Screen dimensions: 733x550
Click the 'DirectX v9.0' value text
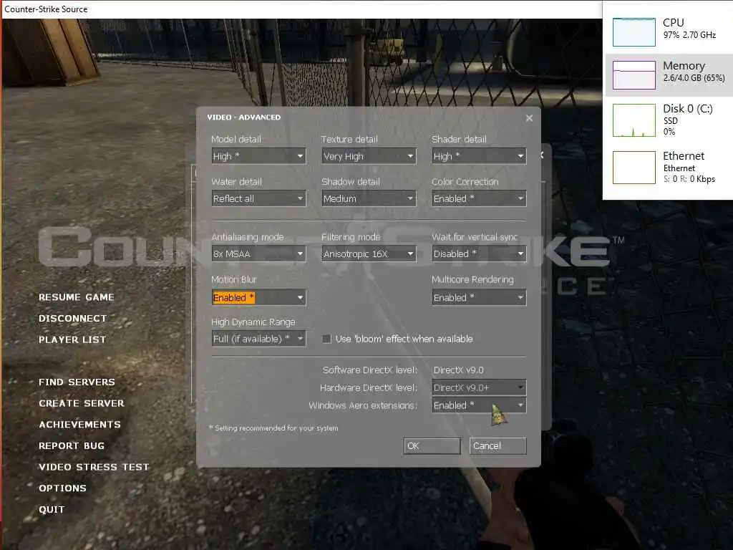(458, 370)
